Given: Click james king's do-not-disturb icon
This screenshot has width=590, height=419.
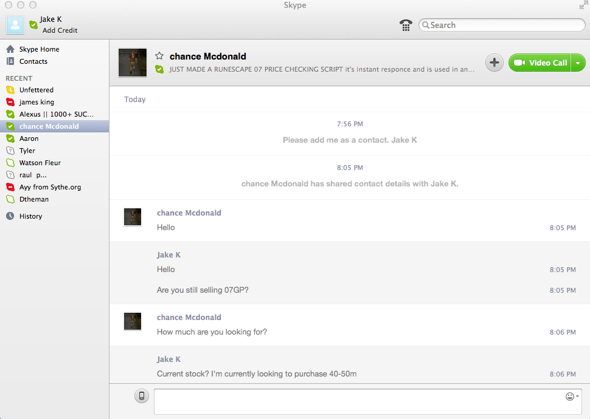Looking at the screenshot, I should [x=10, y=102].
